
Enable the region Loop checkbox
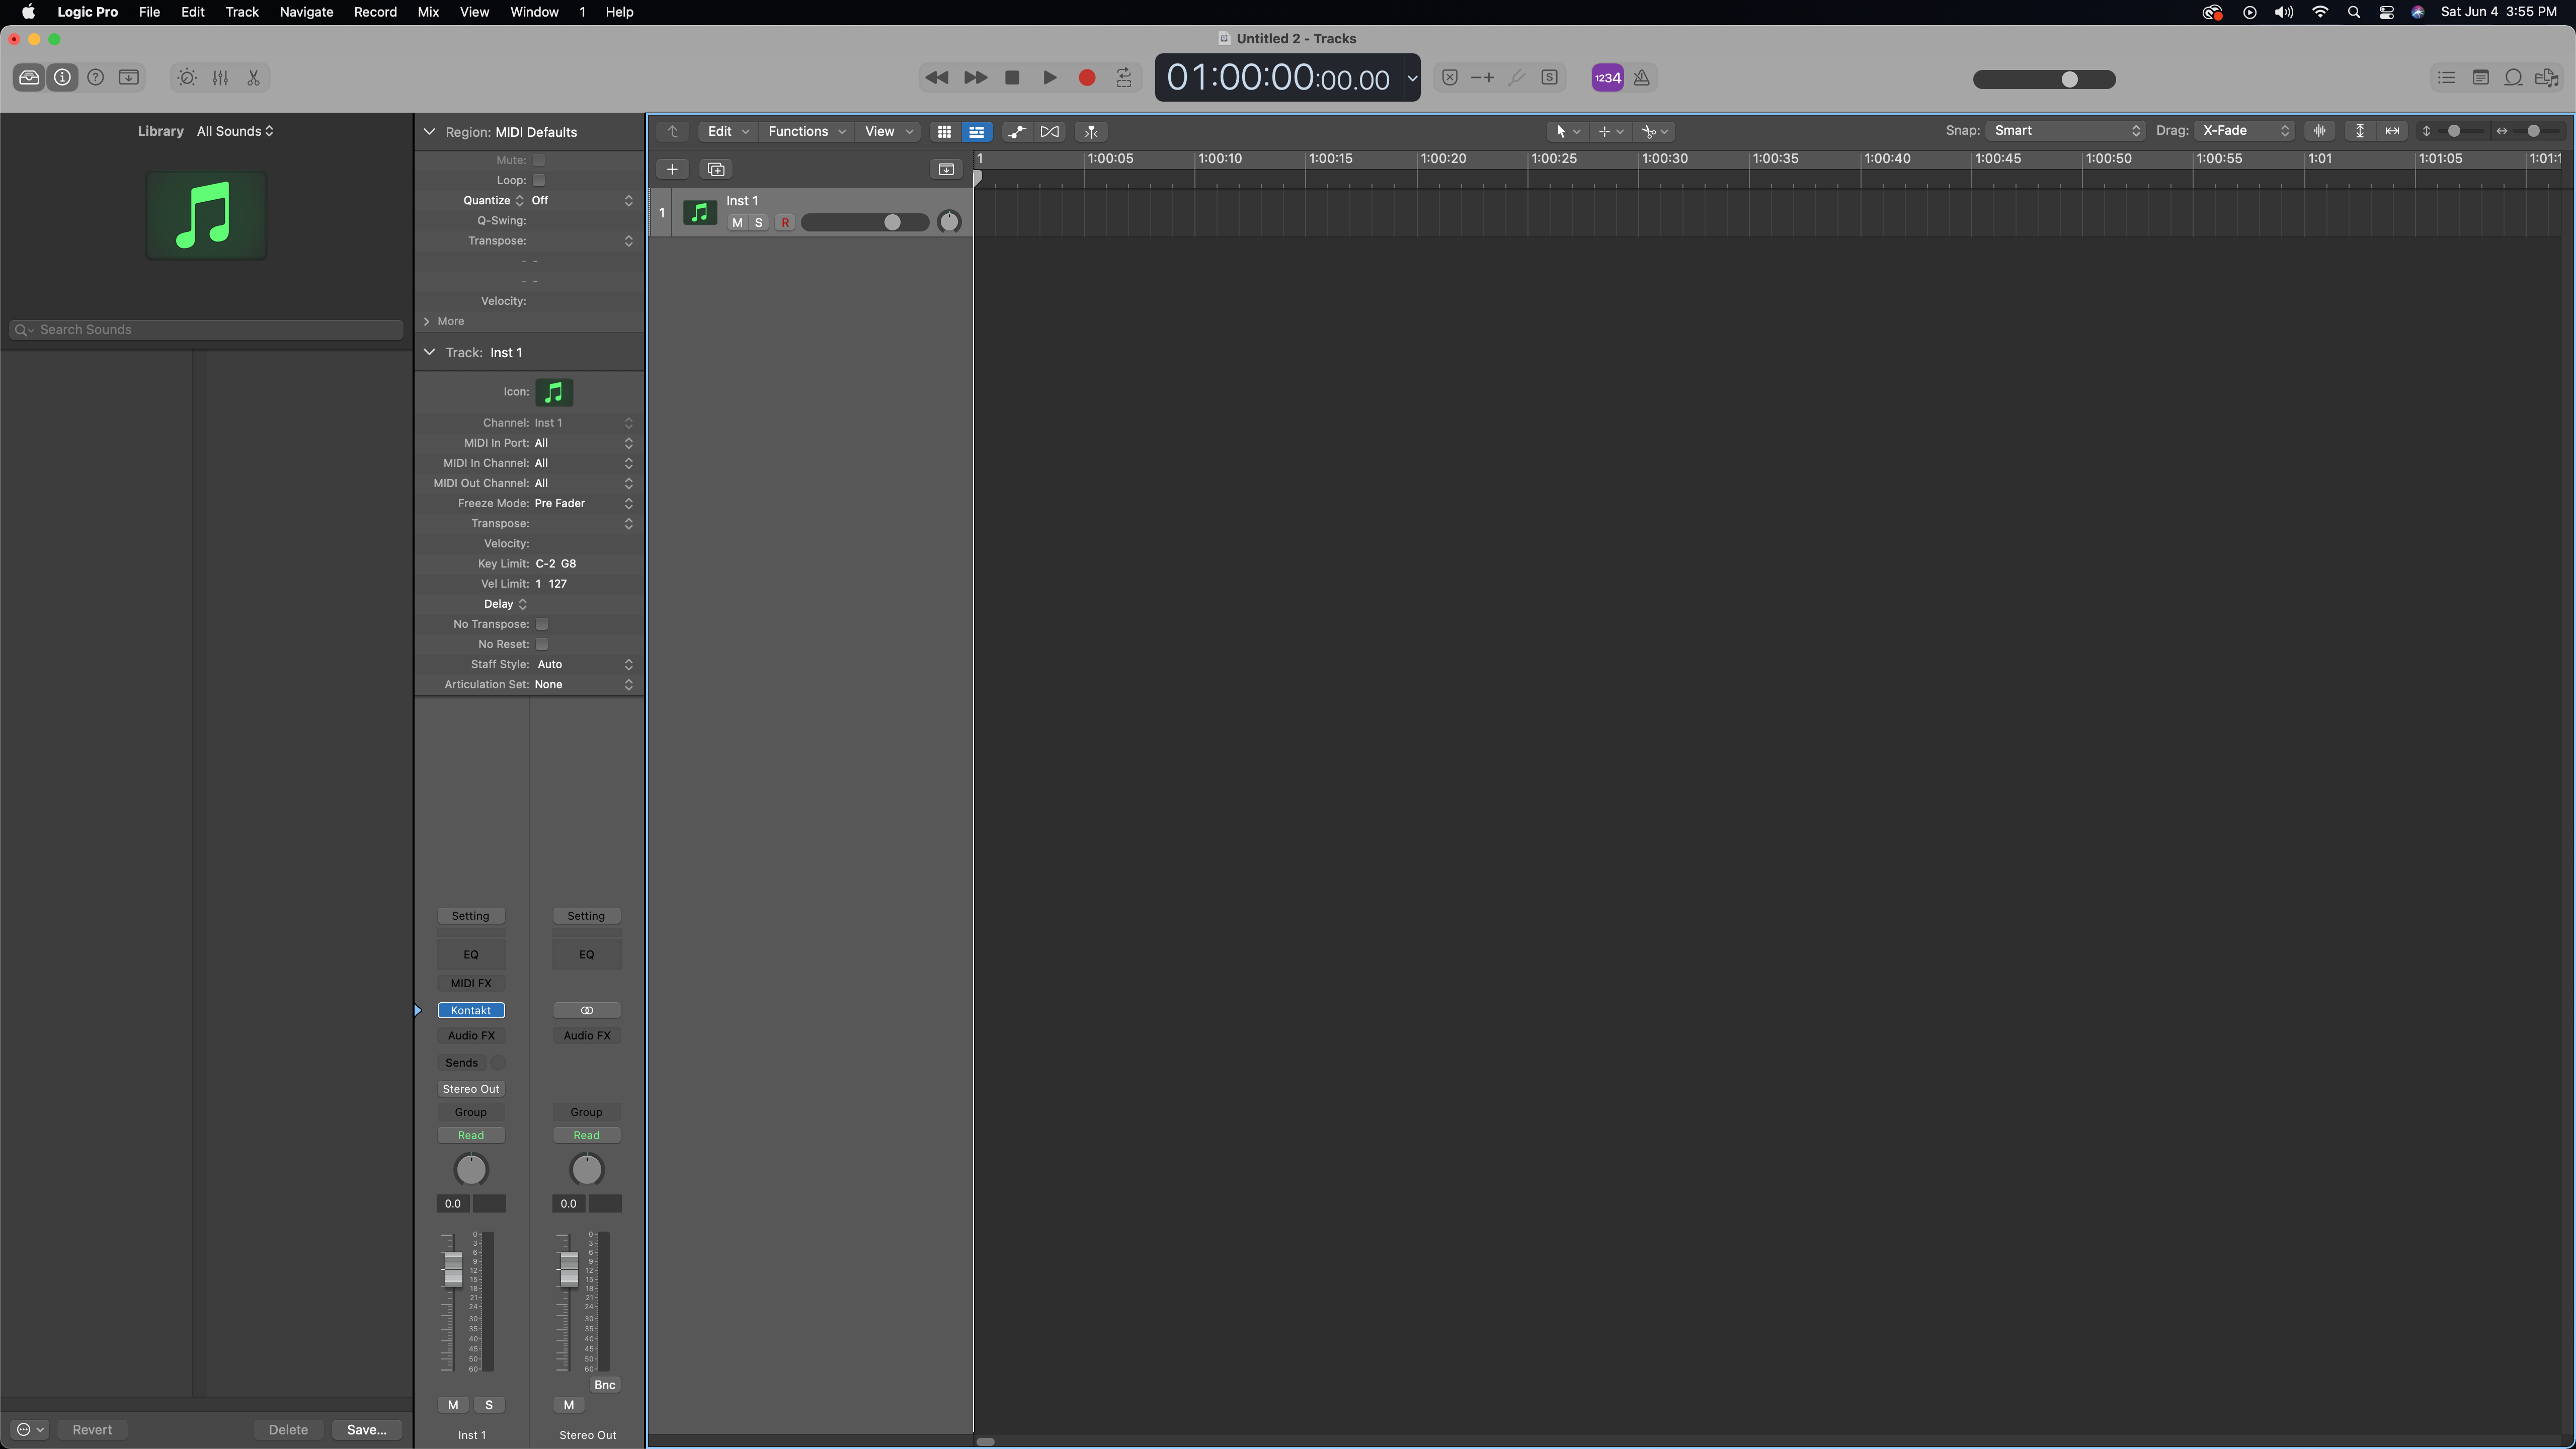pos(539,180)
